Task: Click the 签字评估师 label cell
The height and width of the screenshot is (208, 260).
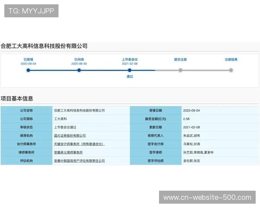Action: [x=156, y=161]
